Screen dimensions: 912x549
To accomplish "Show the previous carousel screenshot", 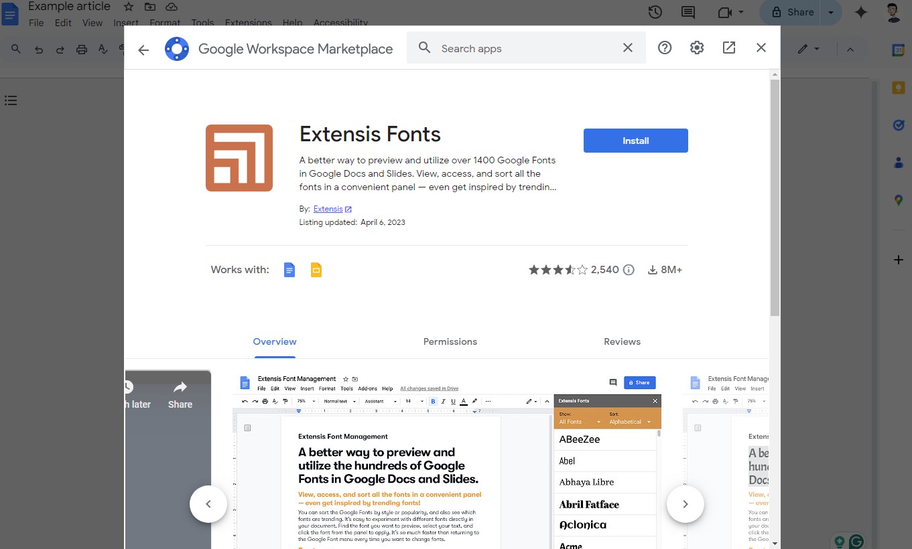I will [x=208, y=504].
